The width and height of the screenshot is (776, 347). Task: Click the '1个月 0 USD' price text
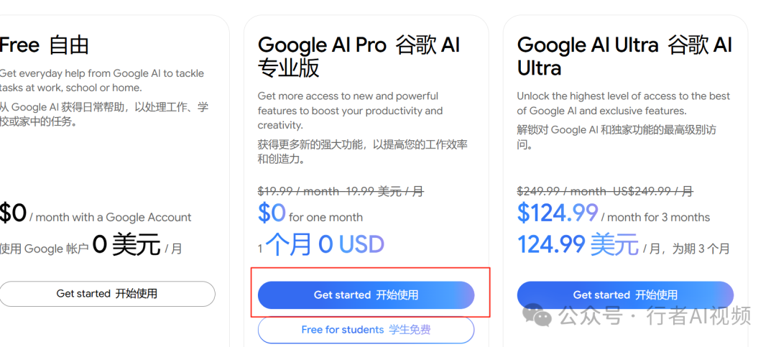323,245
